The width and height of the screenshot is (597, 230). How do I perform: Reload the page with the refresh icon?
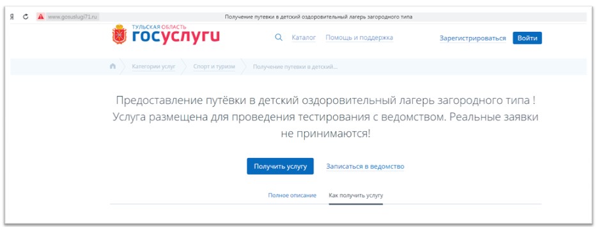pos(26,17)
